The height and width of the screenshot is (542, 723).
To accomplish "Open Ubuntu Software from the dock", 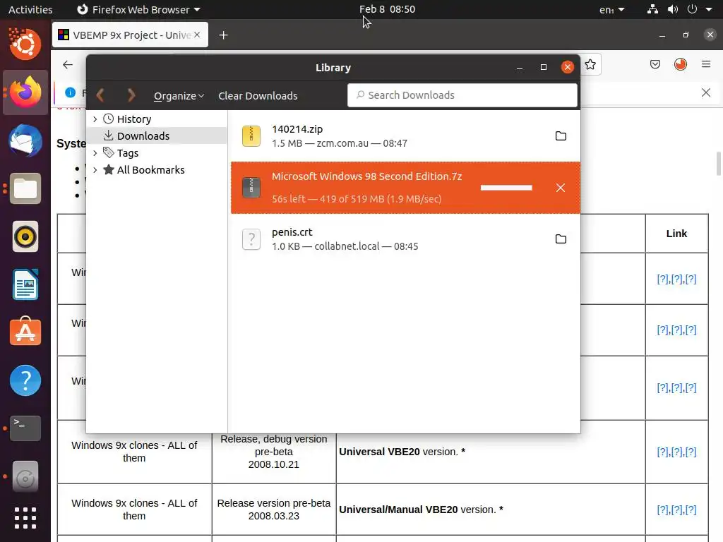I will [x=25, y=332].
